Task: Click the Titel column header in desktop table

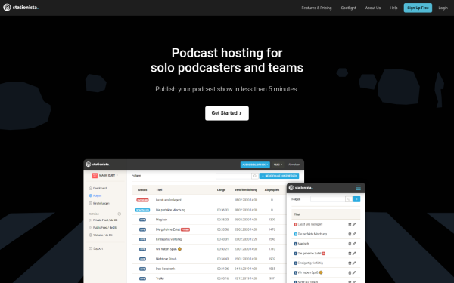Action: tap(159, 190)
